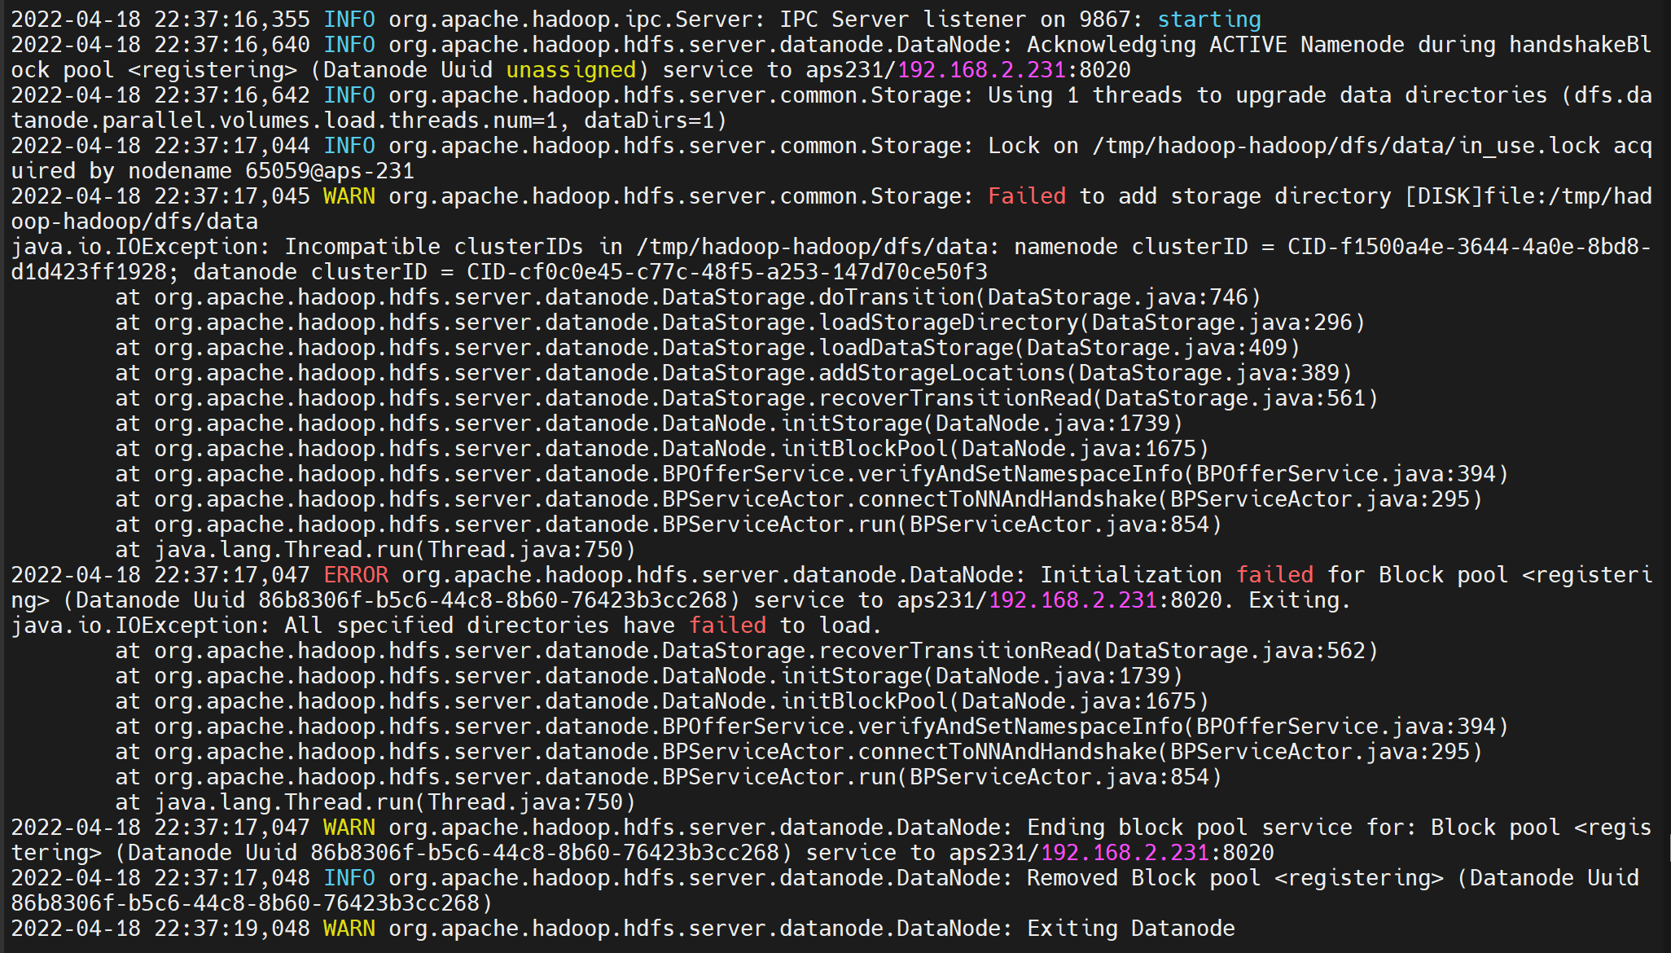Click the port number 9867 in first line
The width and height of the screenshot is (1671, 953).
[x=1104, y=20]
